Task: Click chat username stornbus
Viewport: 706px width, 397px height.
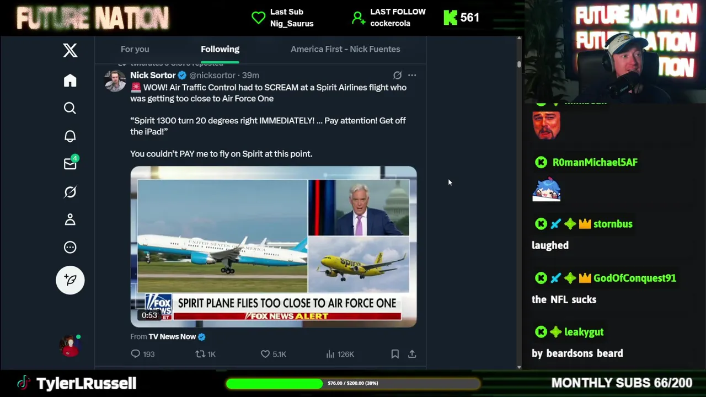Action: (613, 224)
